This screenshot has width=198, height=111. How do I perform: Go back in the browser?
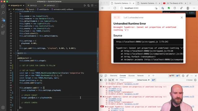(x=103, y=8)
